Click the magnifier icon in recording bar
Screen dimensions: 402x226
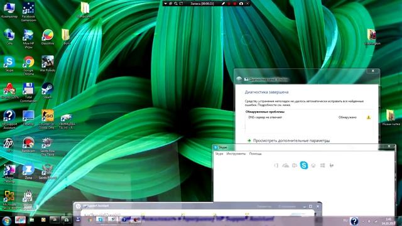[x=176, y=4]
